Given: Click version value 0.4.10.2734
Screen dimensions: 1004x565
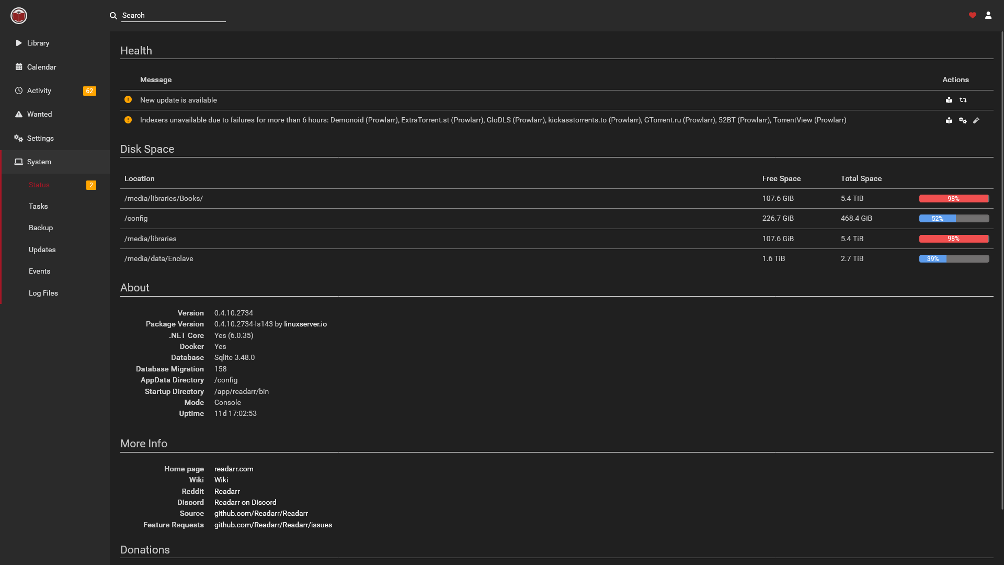Looking at the screenshot, I should point(234,313).
